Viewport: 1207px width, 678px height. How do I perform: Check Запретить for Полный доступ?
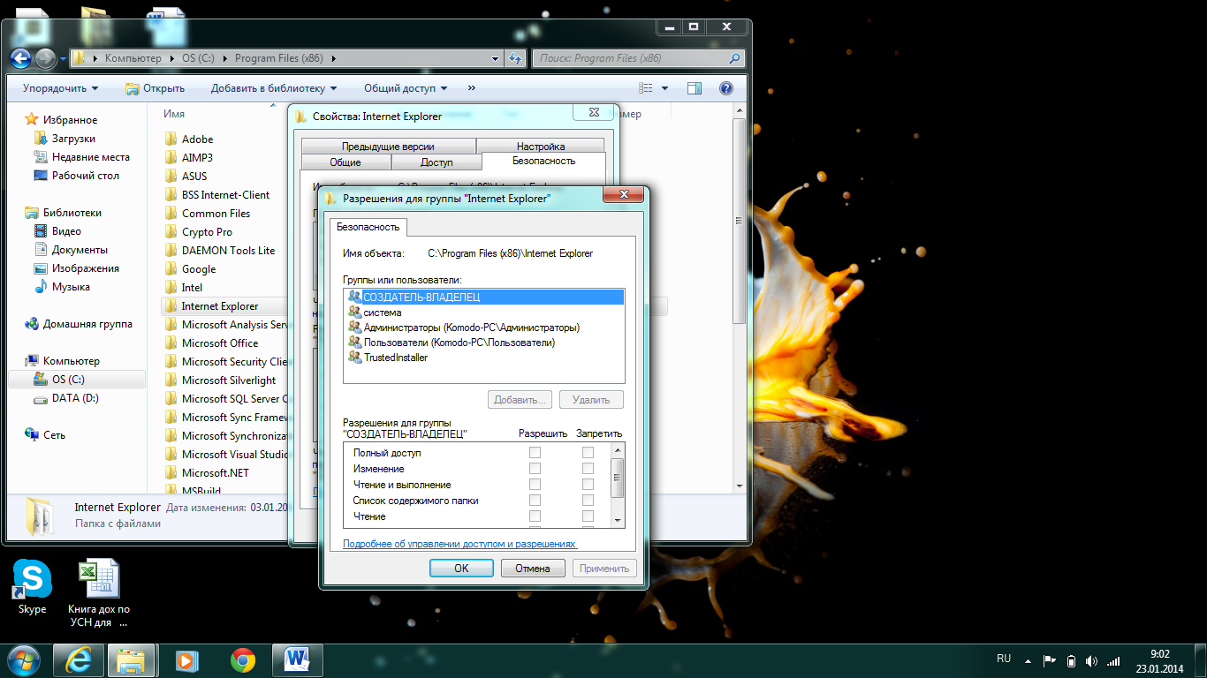click(588, 453)
